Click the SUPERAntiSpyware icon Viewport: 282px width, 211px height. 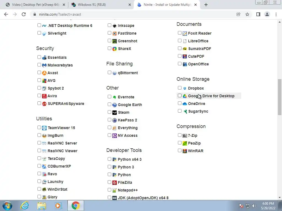pos(44,104)
